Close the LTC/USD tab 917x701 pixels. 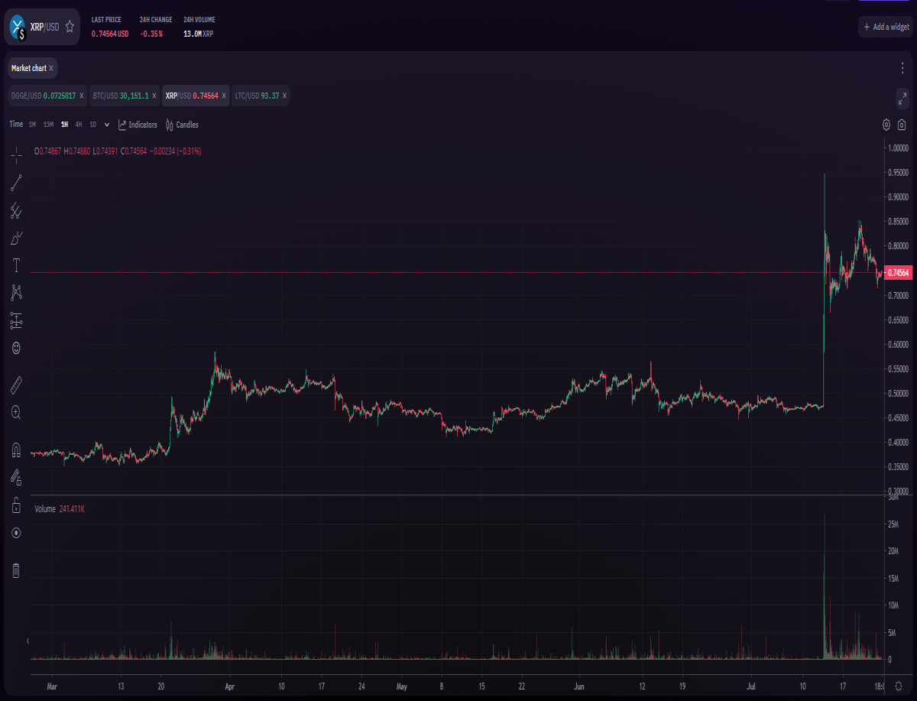pos(285,96)
